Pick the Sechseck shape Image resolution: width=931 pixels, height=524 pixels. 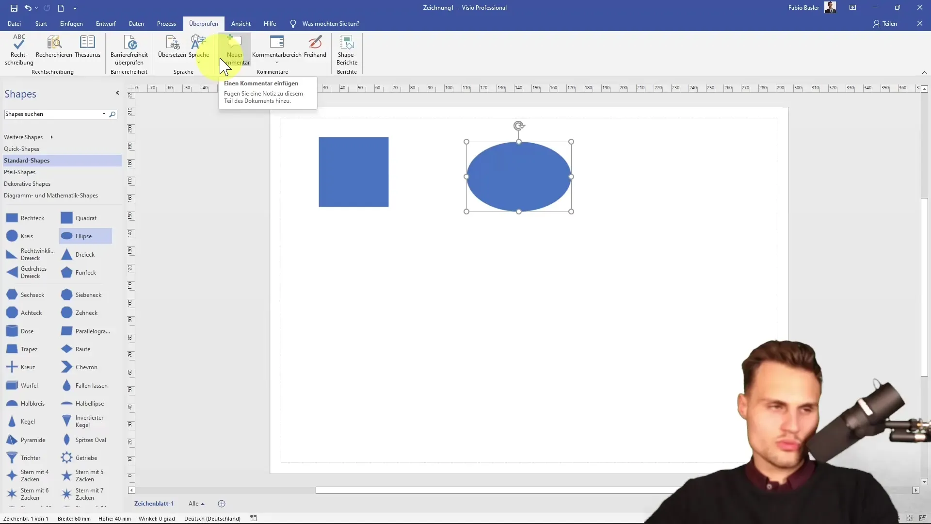pos(25,295)
